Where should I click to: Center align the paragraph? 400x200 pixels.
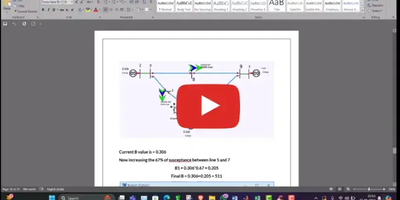tap(111, 10)
